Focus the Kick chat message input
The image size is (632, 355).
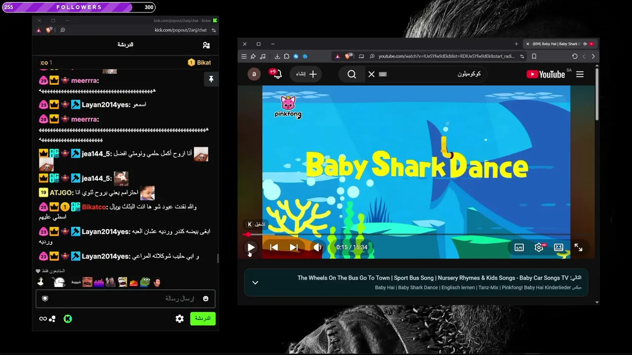125,298
